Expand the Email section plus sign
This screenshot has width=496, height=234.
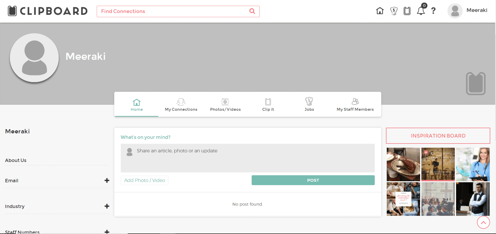tap(107, 180)
